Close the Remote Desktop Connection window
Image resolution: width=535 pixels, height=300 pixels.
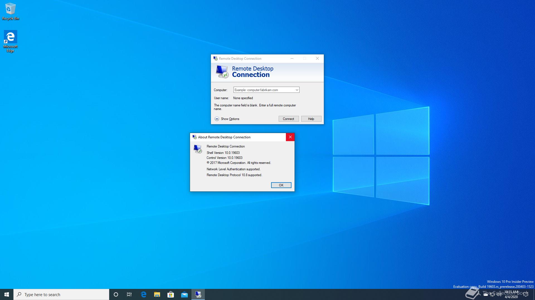(x=317, y=58)
